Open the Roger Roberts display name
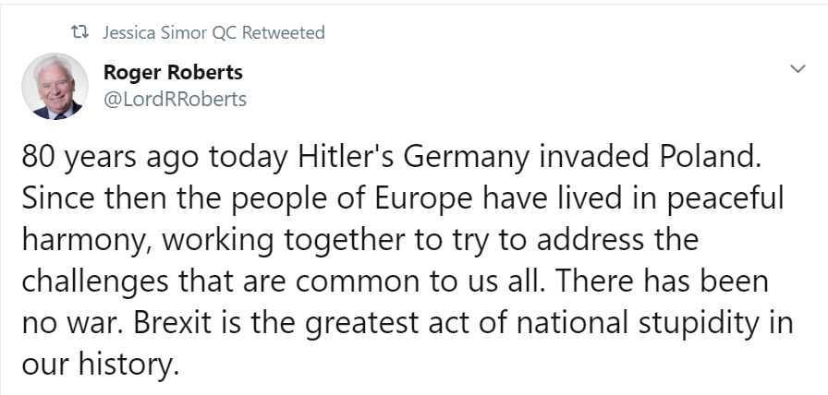This screenshot has height=395, width=828. tap(178, 73)
